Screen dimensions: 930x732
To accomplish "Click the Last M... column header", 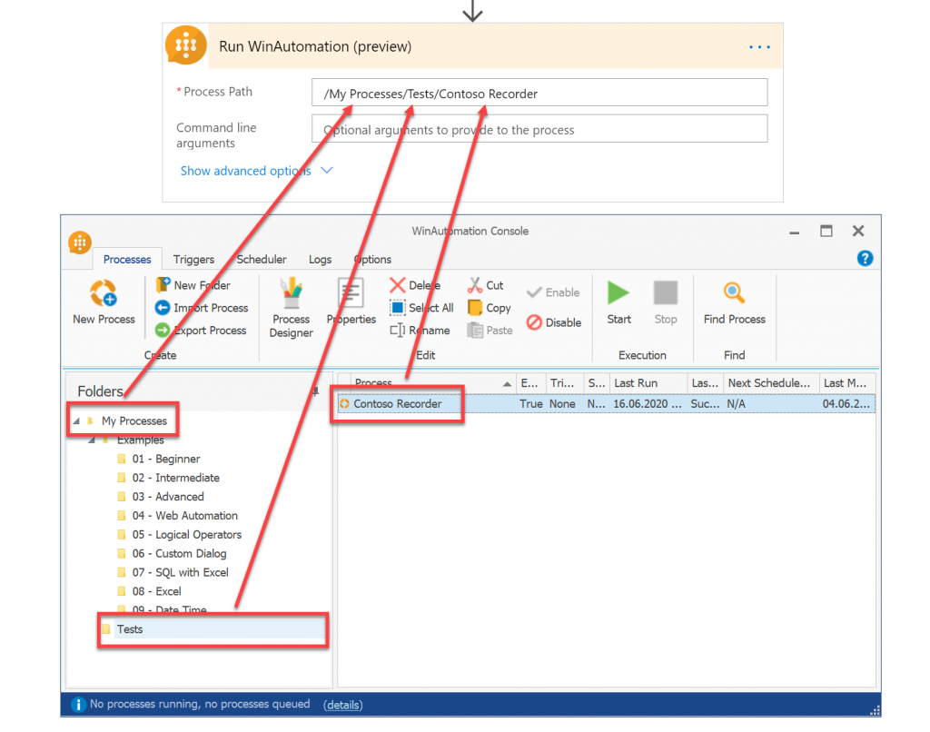I will point(847,383).
